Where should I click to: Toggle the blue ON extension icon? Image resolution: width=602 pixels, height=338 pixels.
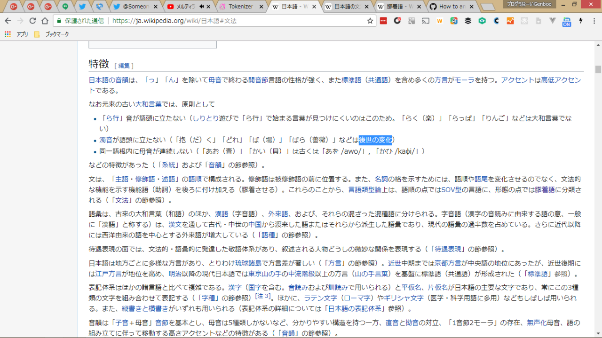coord(567,21)
